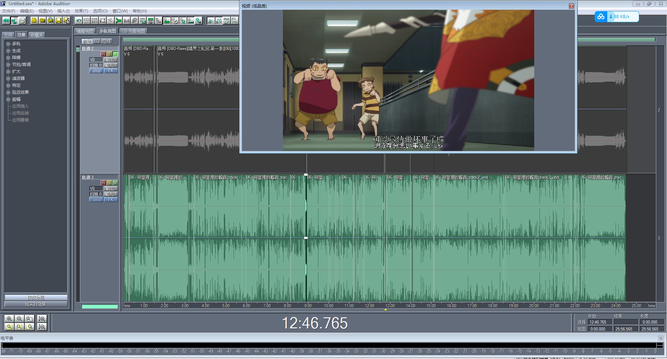This screenshot has width=667, height=359.
Task: Click 9:00 mark on the time ruler
Action: coord(308,306)
